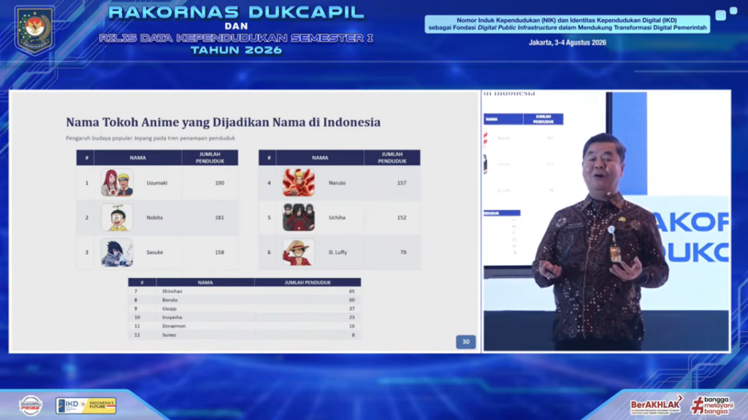Click the NAMA header above Uzumaki
Image resolution: width=748 pixels, height=420 pixels.
click(x=138, y=157)
